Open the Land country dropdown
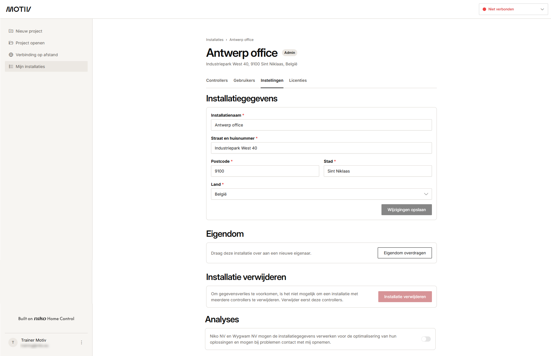 [321, 194]
